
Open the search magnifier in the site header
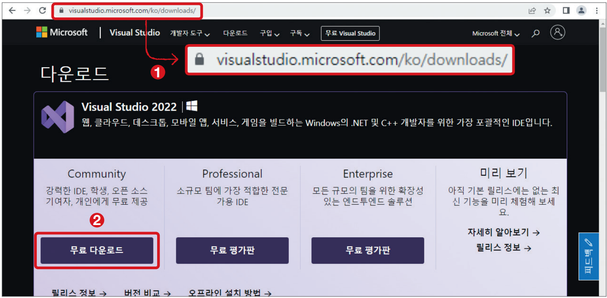point(536,32)
